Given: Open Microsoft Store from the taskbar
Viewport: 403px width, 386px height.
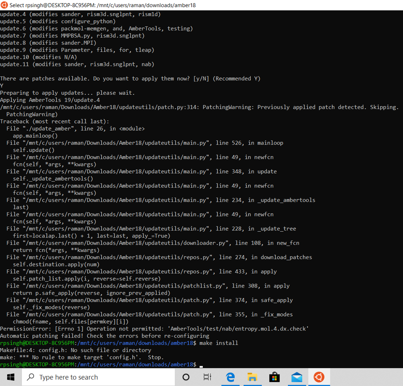Looking at the screenshot, I should [x=274, y=377].
